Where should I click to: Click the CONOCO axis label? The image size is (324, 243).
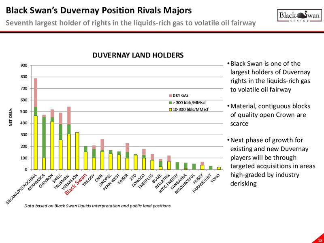[x=138, y=180]
